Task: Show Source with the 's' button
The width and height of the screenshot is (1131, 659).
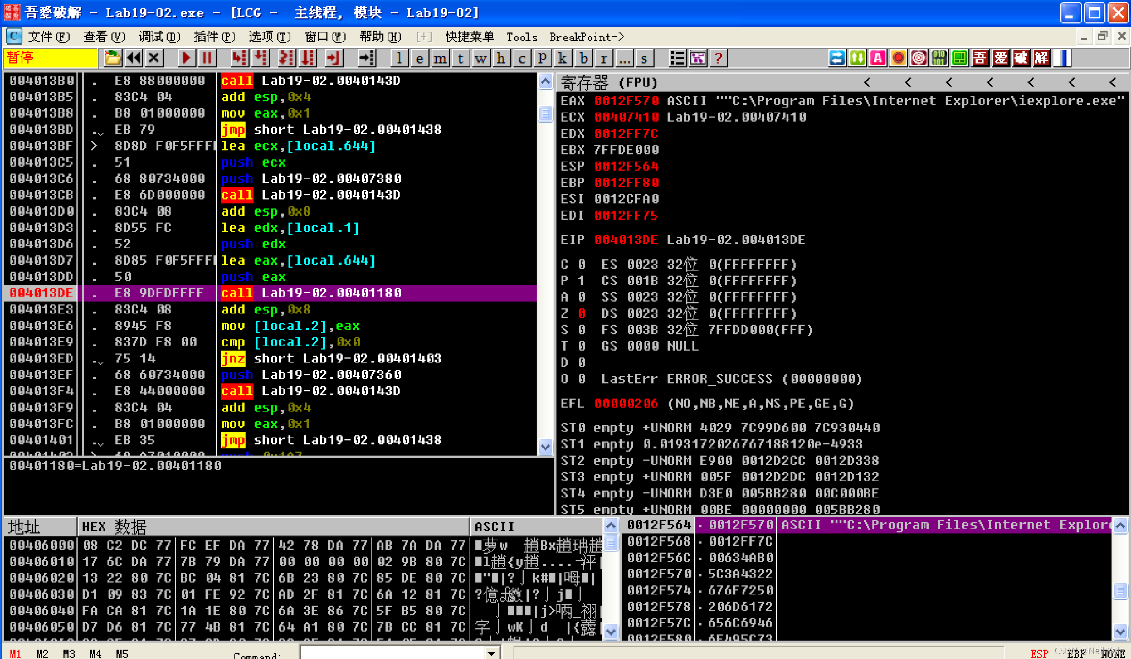Action: (645, 58)
